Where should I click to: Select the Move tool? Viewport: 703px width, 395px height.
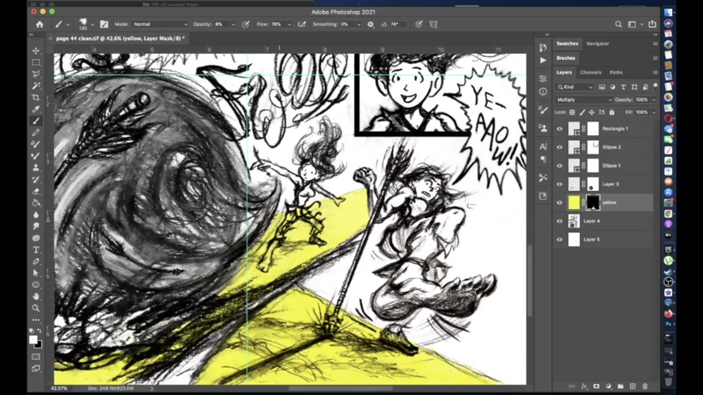[x=36, y=50]
